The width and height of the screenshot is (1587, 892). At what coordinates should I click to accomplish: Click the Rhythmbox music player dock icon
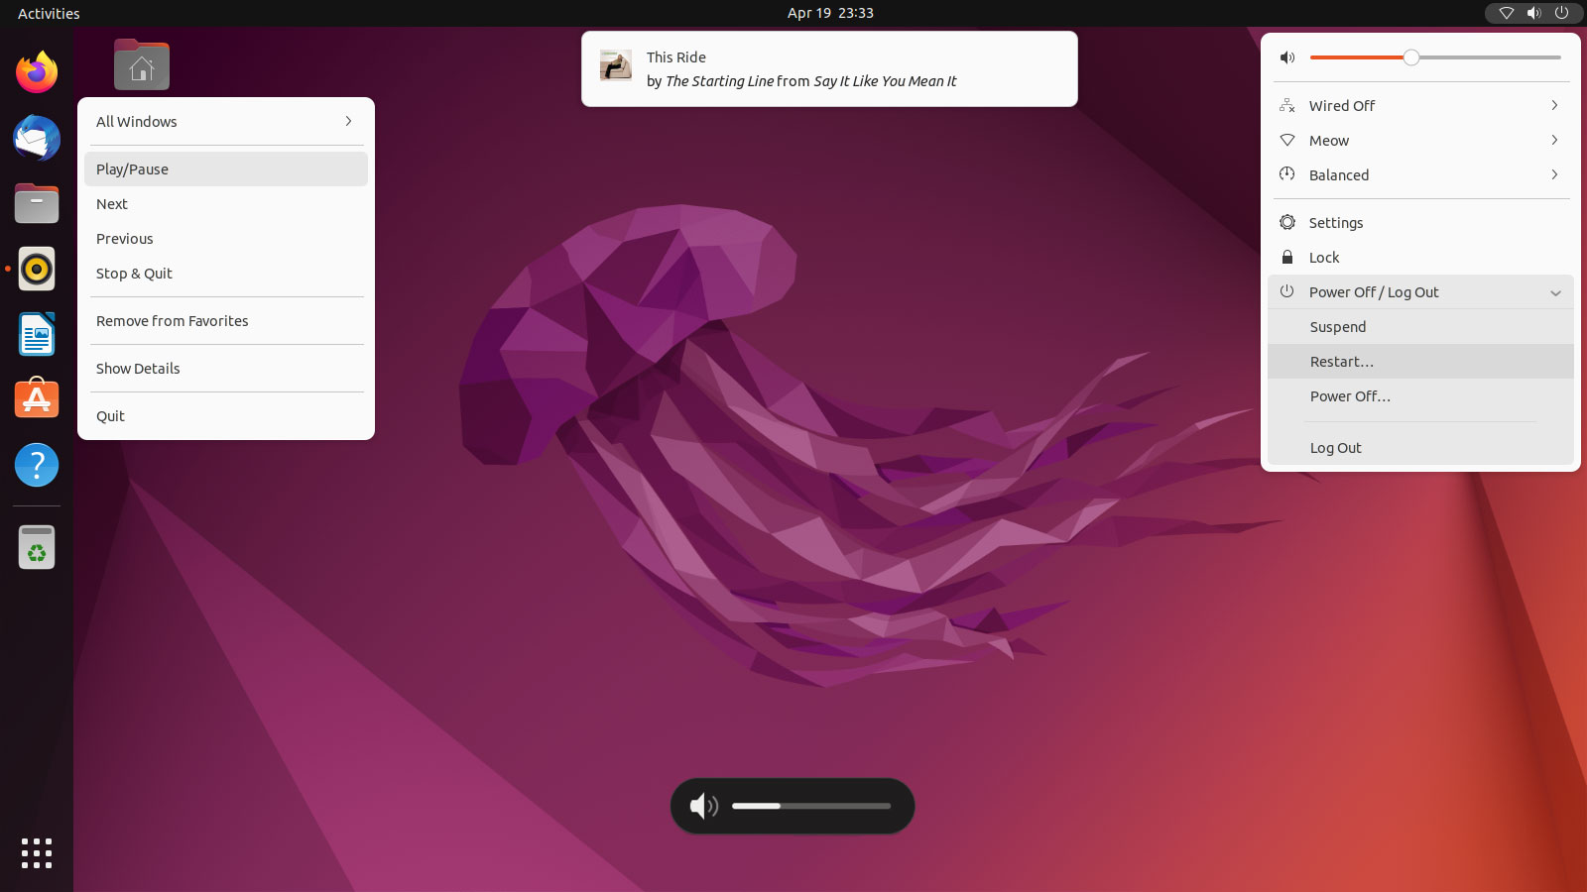[36, 268]
